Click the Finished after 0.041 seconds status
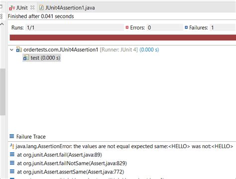Image resolution: width=236 pixels, height=179 pixels. pos(41,16)
